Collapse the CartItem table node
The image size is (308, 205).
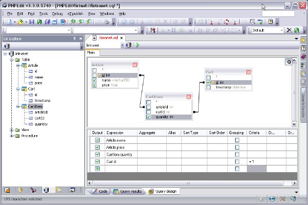point(18,106)
